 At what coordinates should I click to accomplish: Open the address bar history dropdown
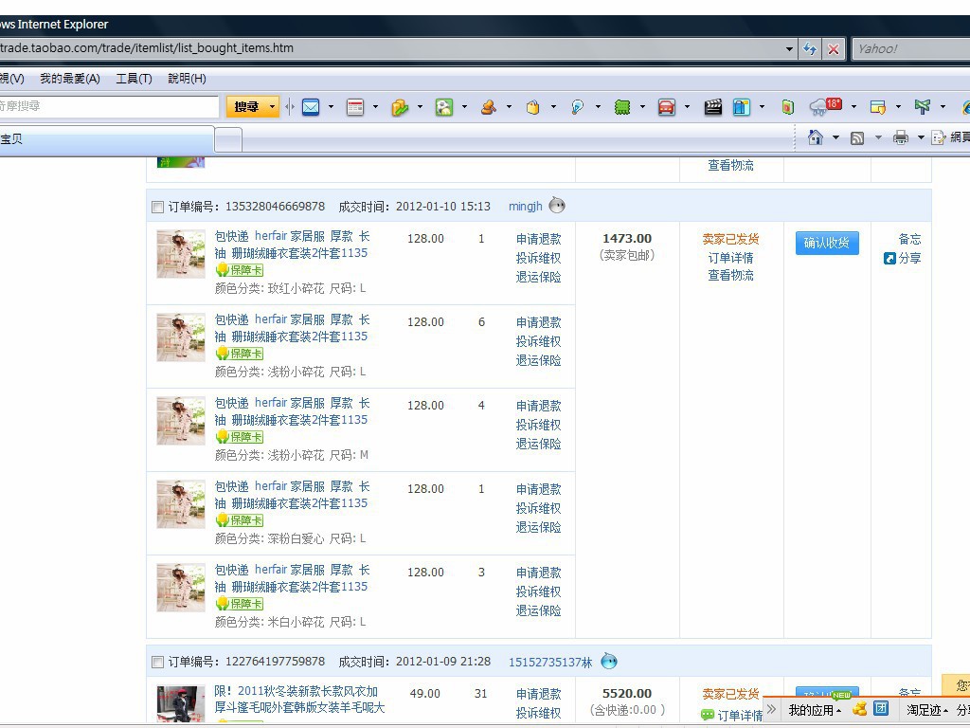789,49
